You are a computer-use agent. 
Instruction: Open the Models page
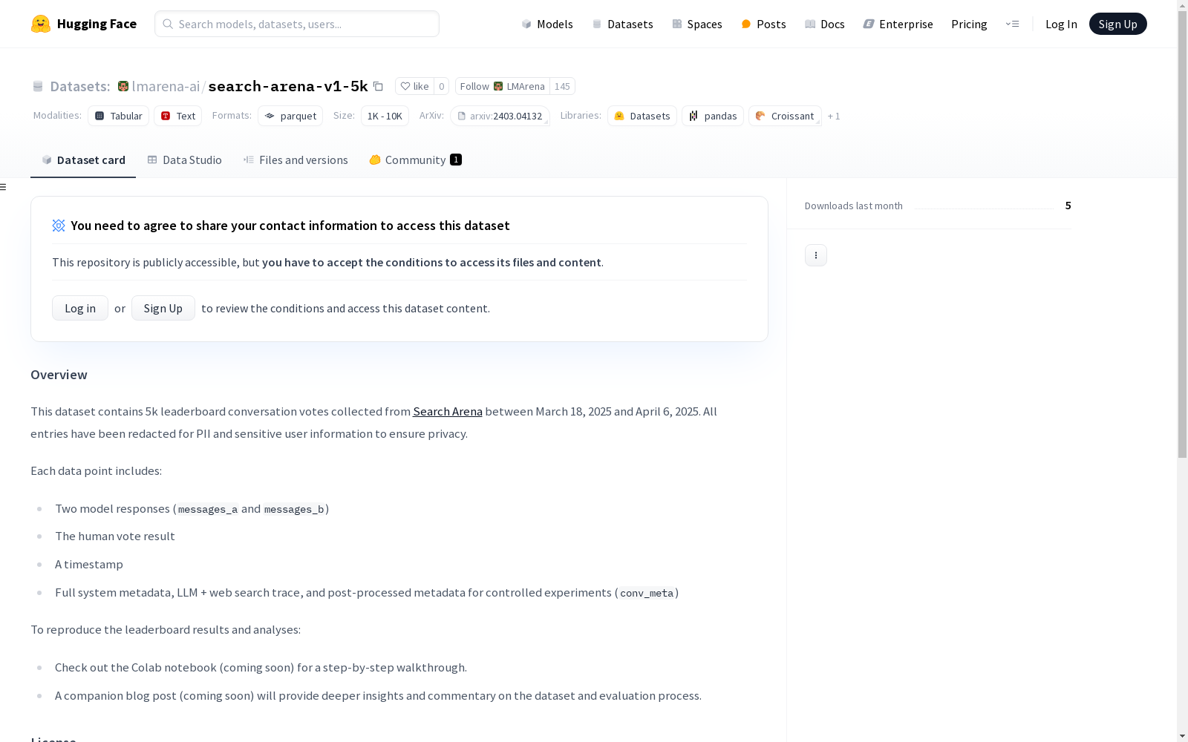click(547, 24)
